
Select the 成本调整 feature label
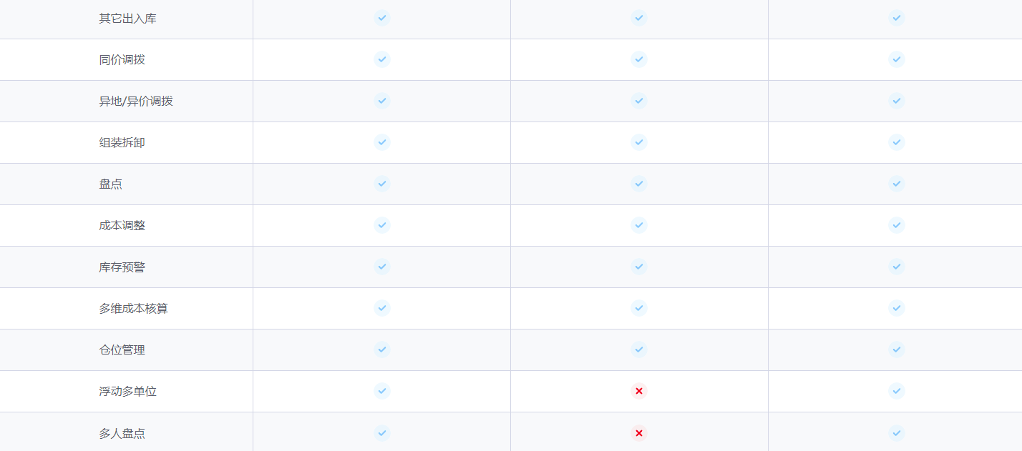tap(122, 226)
